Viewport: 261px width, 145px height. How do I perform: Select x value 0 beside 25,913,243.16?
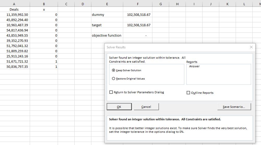coord(44,56)
